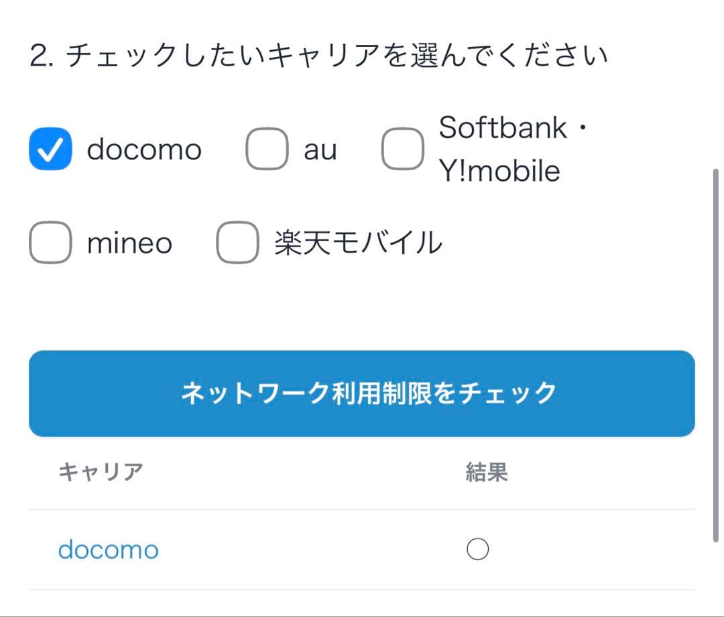This screenshot has width=724, height=617.
Task: Click the キャリア column header
Action: tap(101, 472)
